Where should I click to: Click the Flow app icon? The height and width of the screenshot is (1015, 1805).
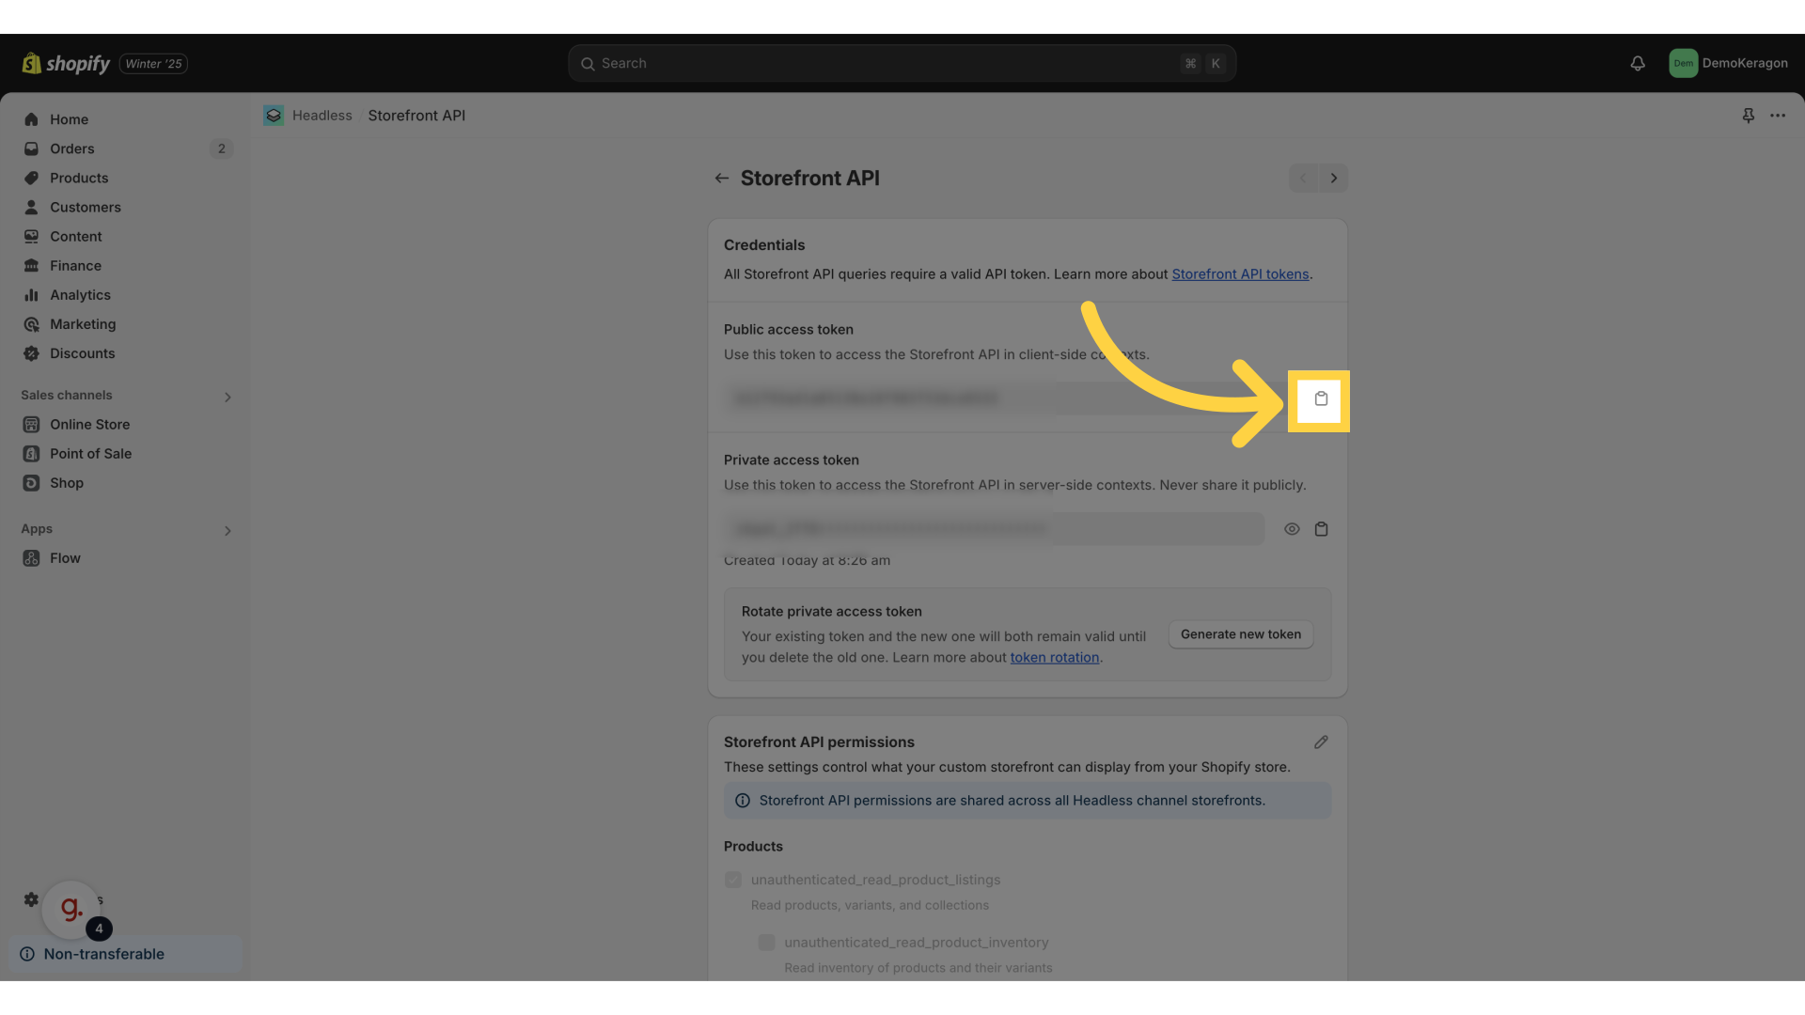31,557
